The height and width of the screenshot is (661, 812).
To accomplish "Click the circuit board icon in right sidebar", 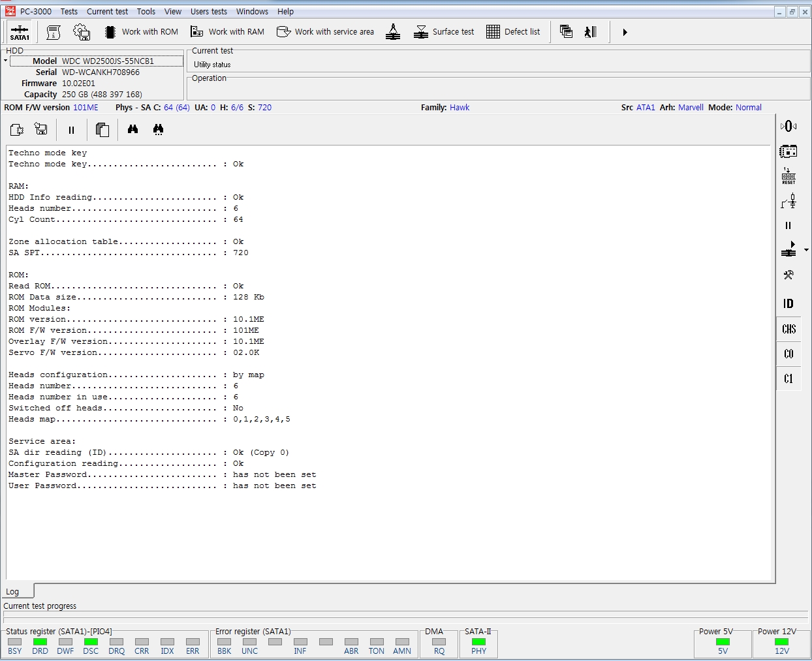I will pos(789,151).
